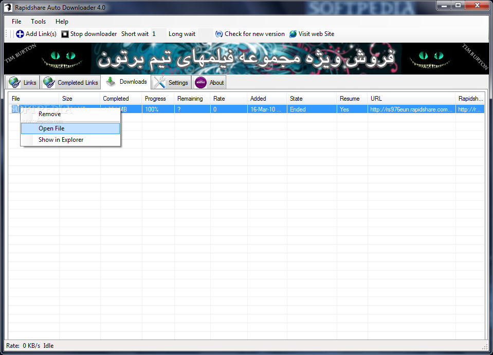Open the Tools menu
This screenshot has height=355, width=493.
[x=39, y=22]
